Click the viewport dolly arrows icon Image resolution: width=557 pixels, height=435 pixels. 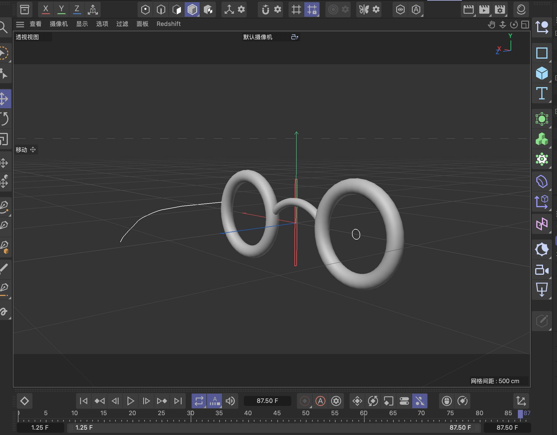pos(502,25)
